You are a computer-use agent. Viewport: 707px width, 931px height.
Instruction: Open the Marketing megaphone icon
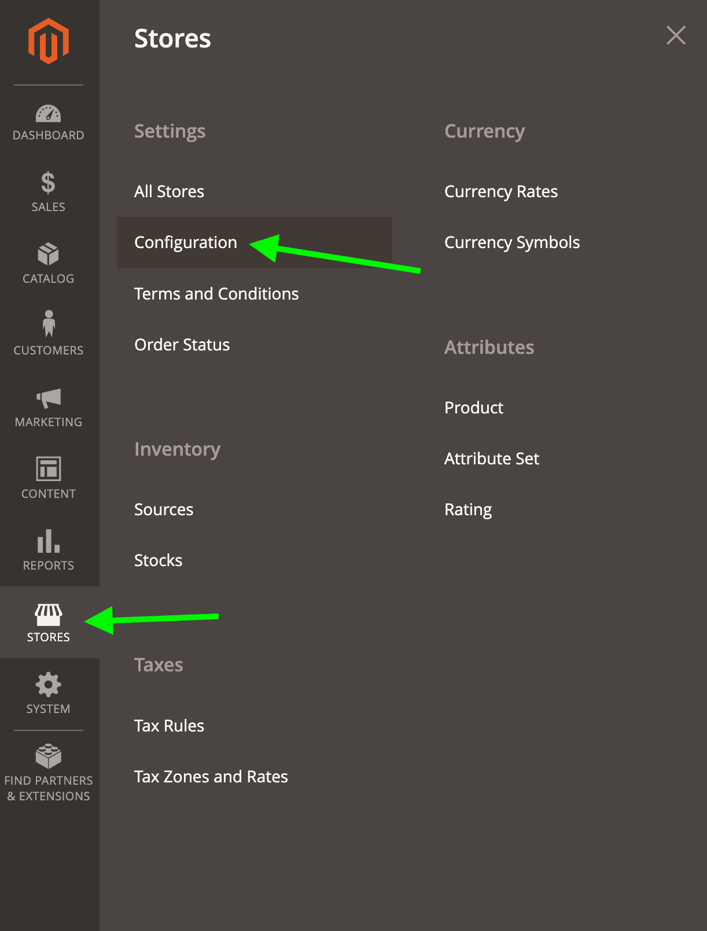[49, 398]
